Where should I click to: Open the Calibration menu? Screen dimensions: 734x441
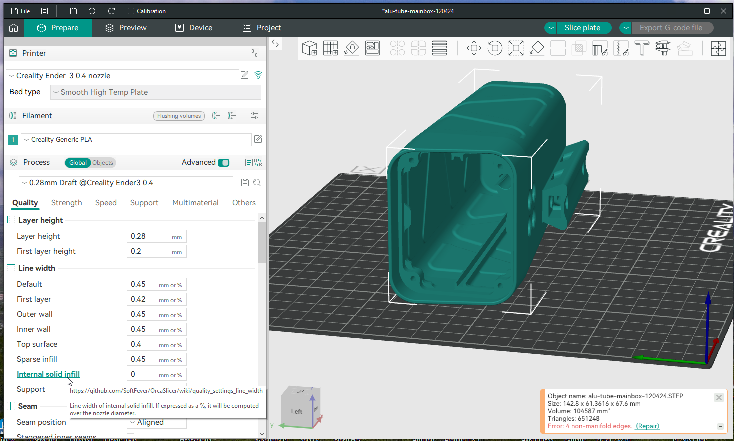click(146, 11)
